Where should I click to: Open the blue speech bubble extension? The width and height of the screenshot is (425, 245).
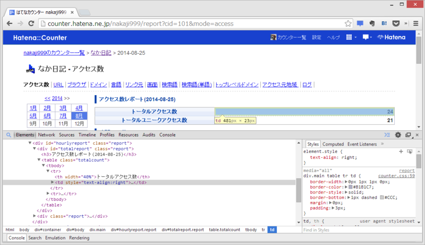point(360,23)
